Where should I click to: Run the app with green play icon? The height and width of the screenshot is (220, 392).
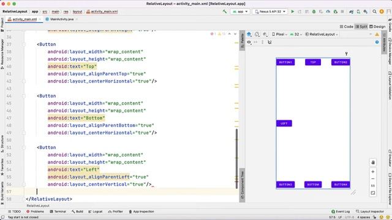(293, 12)
